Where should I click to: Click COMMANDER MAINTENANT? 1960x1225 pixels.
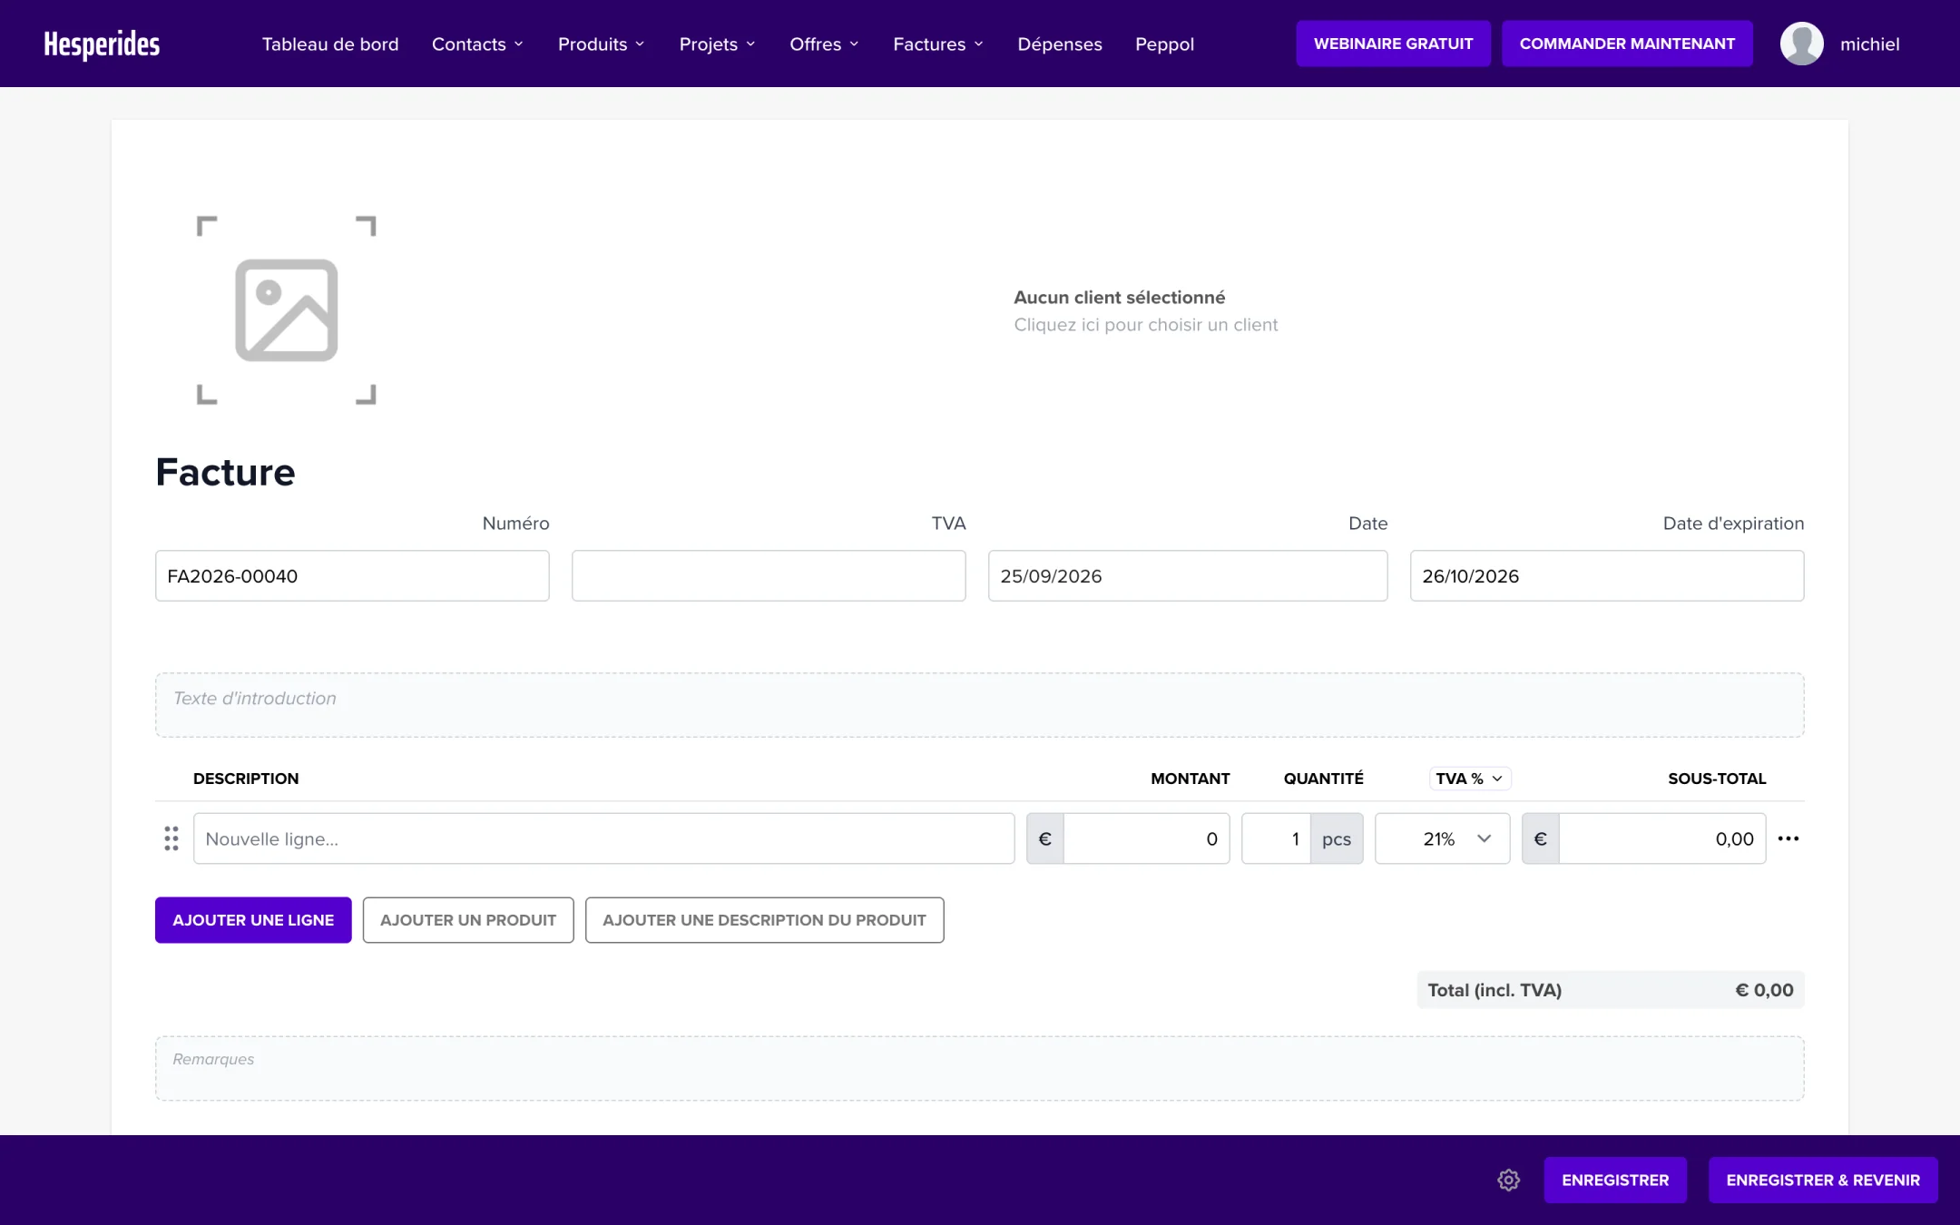pos(1627,44)
